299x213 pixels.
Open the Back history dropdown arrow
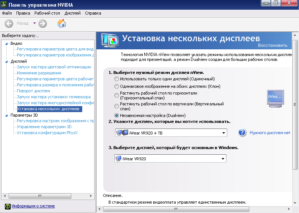tap(34, 23)
